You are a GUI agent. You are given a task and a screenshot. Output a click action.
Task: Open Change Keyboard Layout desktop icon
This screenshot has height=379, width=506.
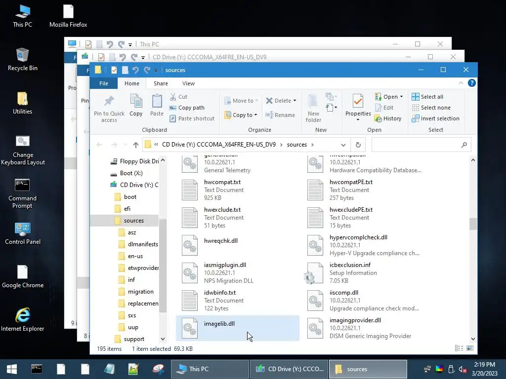click(x=23, y=150)
